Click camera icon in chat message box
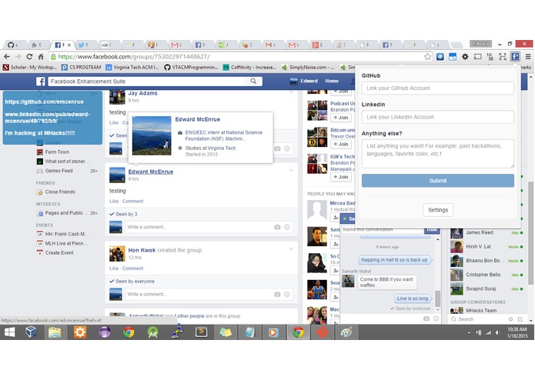The height and width of the screenshot is (380, 535). [426, 318]
